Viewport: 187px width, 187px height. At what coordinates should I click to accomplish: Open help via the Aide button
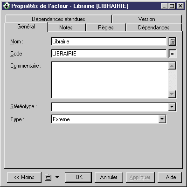tap(170, 177)
